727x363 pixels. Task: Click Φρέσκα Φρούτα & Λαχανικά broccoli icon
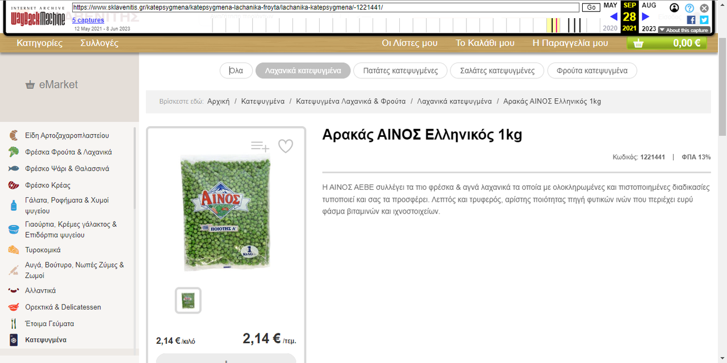[14, 152]
